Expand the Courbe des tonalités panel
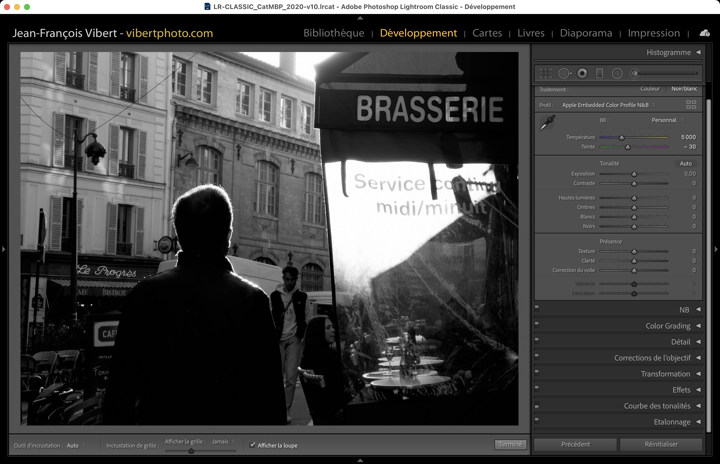 [x=657, y=406]
